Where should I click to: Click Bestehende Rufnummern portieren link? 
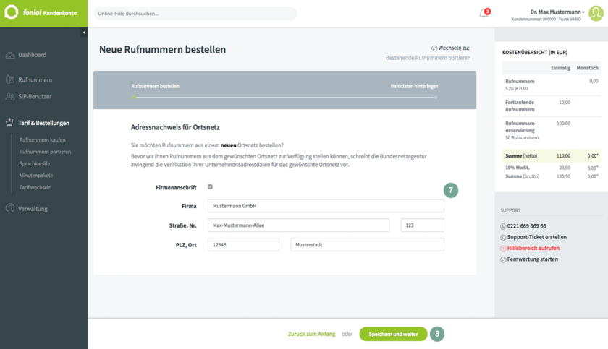[428, 58]
